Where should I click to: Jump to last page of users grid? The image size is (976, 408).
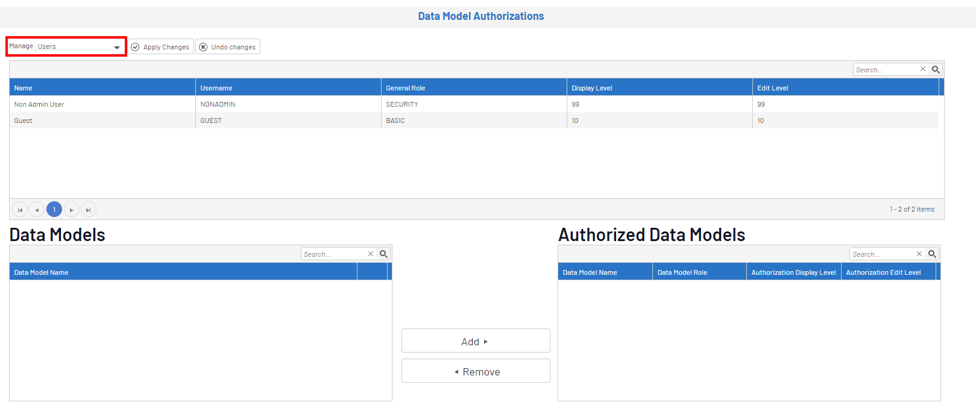89,210
